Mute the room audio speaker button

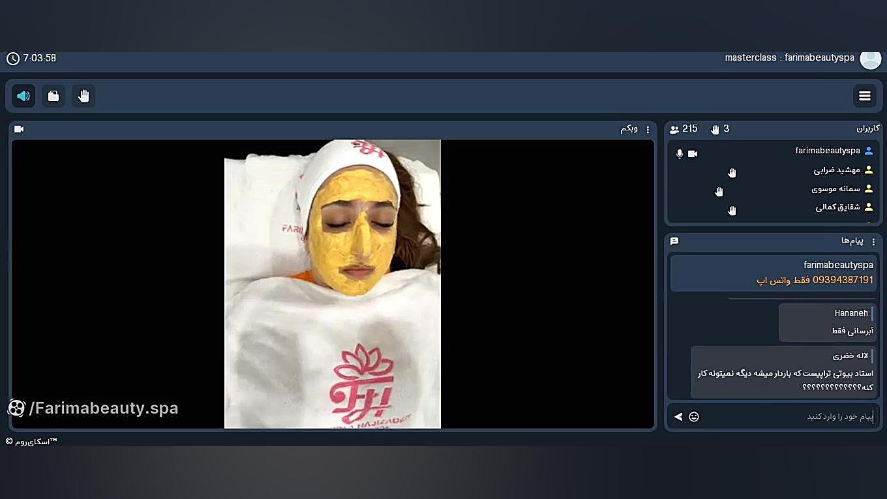[23, 96]
